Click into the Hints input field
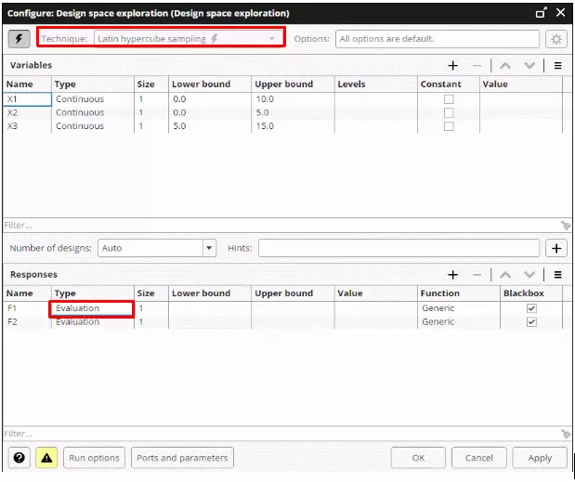Screen dimensions: 575x482 [399, 248]
